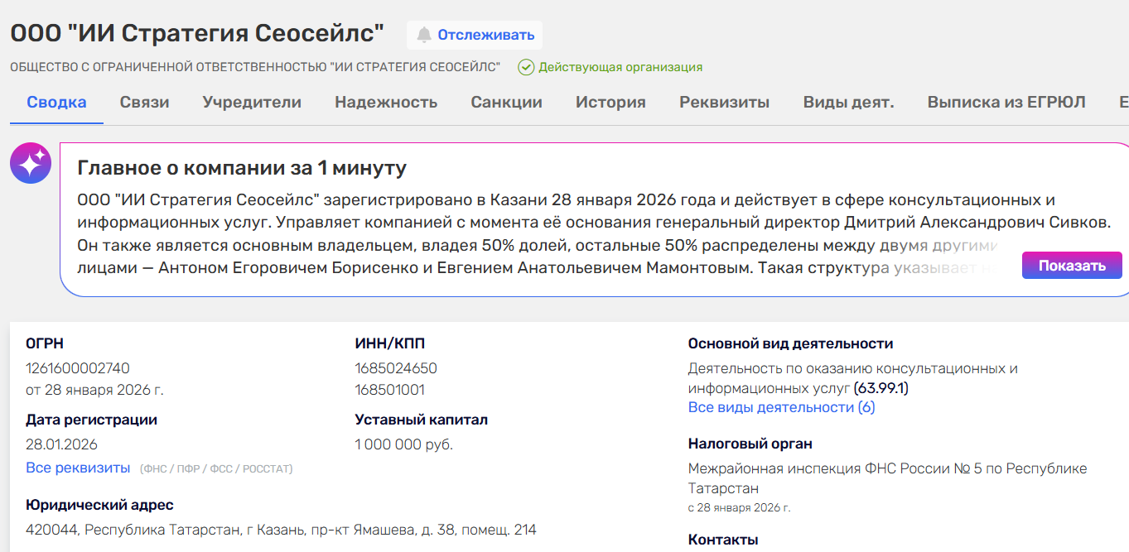
Task: Click the Все реквизиты link
Action: (78, 468)
